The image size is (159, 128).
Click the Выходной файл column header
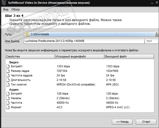[129, 56]
